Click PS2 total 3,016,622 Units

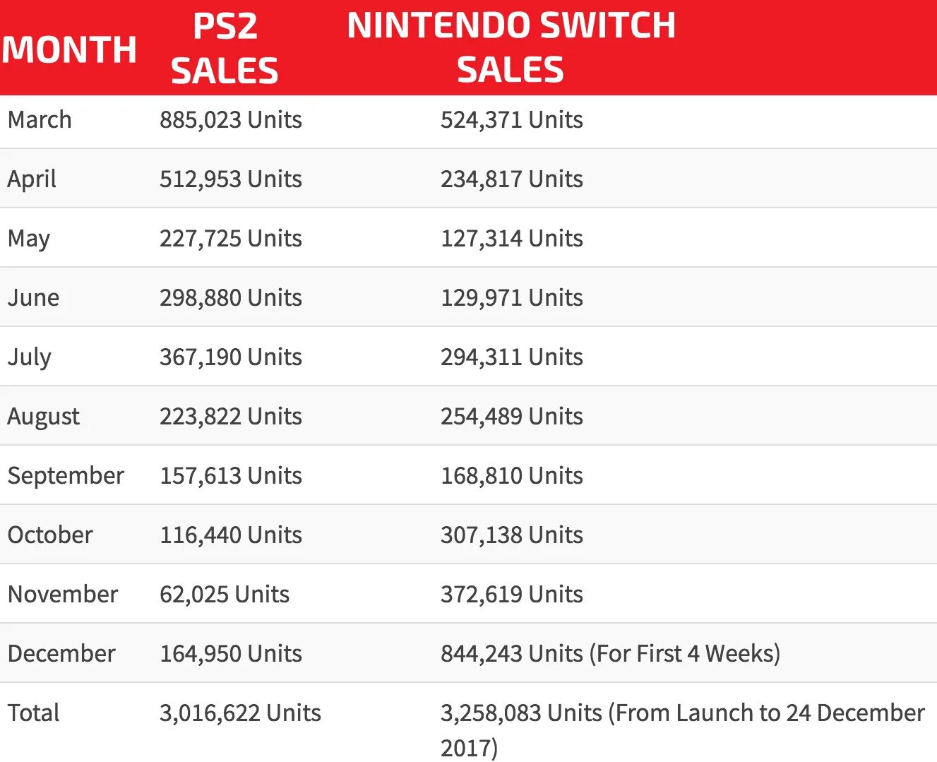tap(240, 713)
